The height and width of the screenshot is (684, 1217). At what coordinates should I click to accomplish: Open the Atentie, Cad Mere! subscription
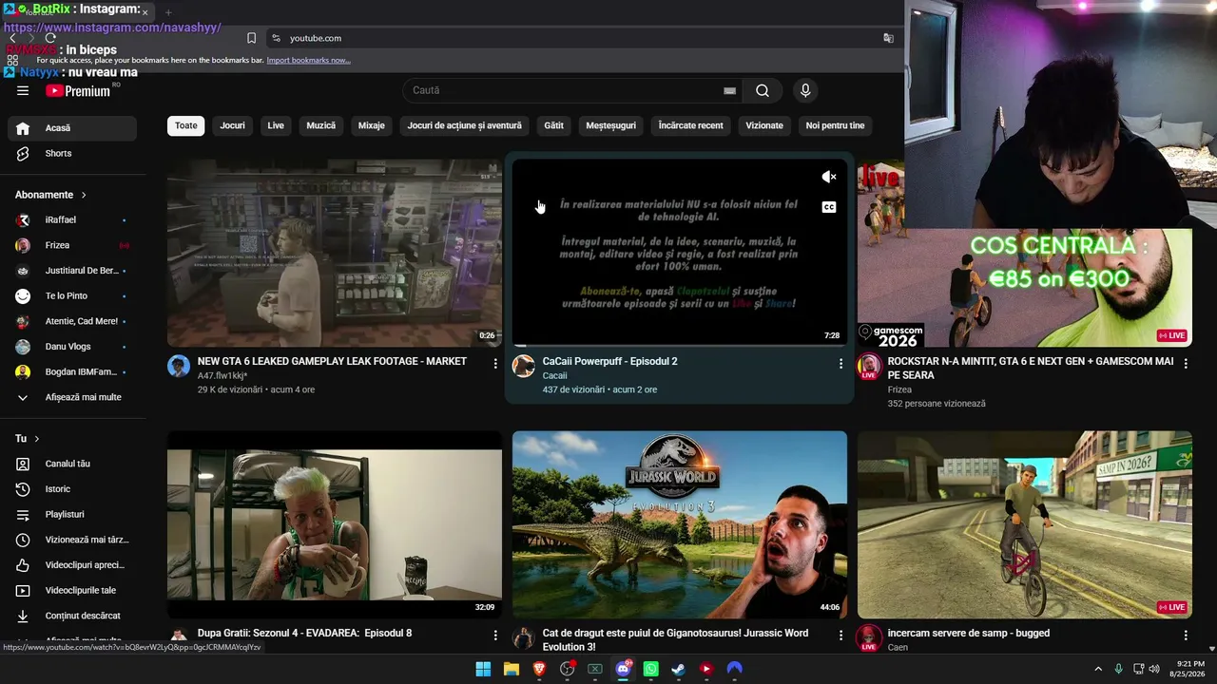[x=71, y=321]
